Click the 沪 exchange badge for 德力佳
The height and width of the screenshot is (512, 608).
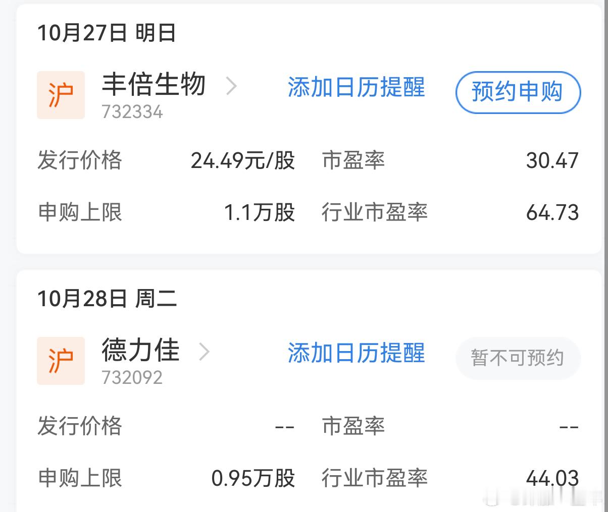61,361
